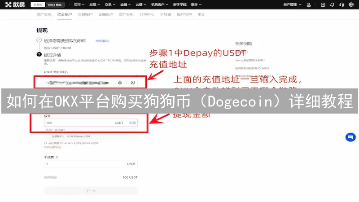The height and width of the screenshot is (202, 359).
Task: Click the OKX 欧易 logo
Action: (15, 4)
